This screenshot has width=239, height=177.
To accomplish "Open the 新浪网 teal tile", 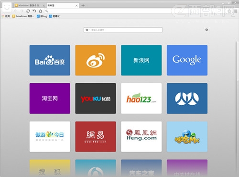I will (x=141, y=60).
